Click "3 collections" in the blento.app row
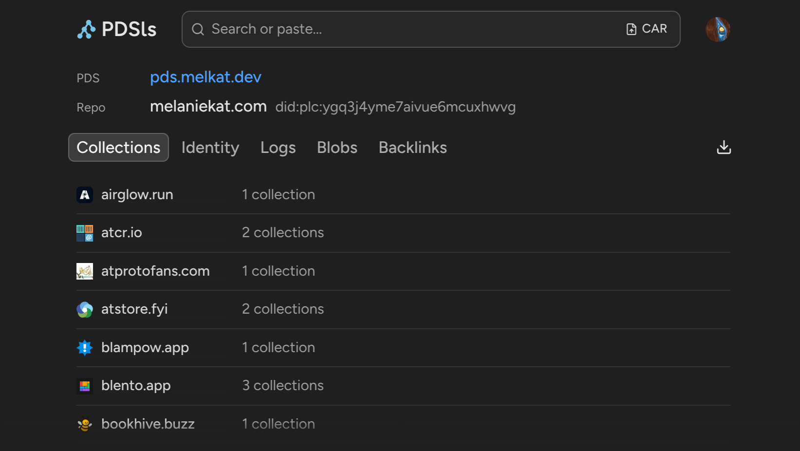Screen dimensions: 800x451 point(283,385)
